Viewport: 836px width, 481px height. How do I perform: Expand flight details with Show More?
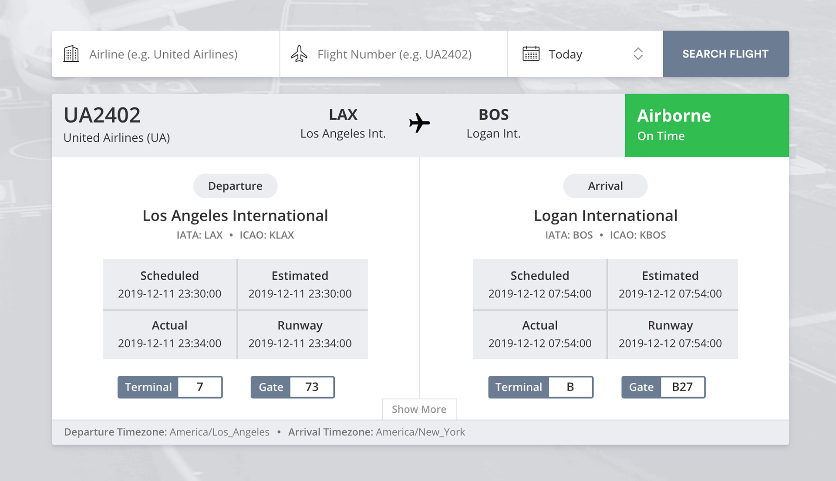click(x=419, y=409)
